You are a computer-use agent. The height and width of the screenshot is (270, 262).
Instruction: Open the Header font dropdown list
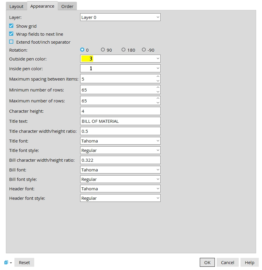coord(120,189)
